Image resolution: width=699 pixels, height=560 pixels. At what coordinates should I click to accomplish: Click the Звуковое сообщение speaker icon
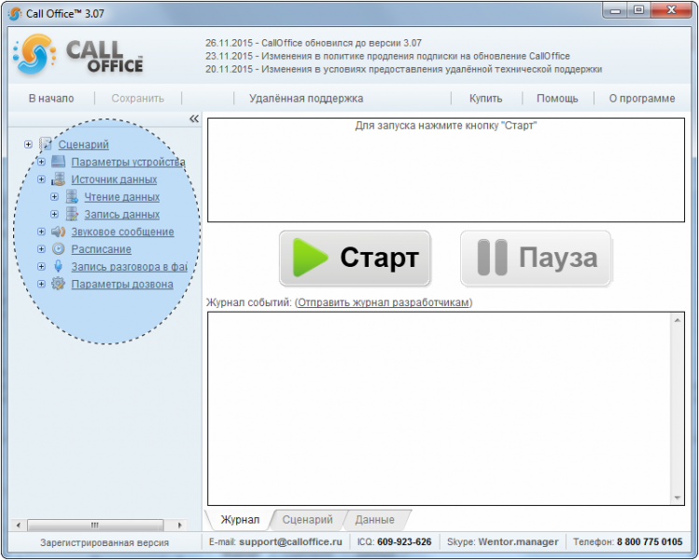pyautogui.click(x=59, y=231)
